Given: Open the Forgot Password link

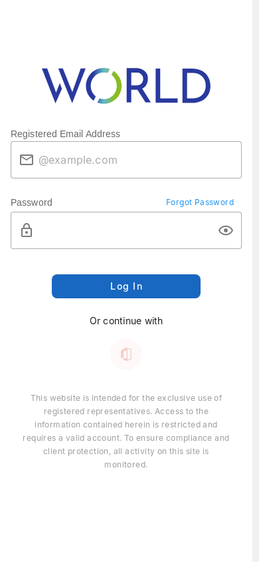Looking at the screenshot, I should pyautogui.click(x=200, y=202).
